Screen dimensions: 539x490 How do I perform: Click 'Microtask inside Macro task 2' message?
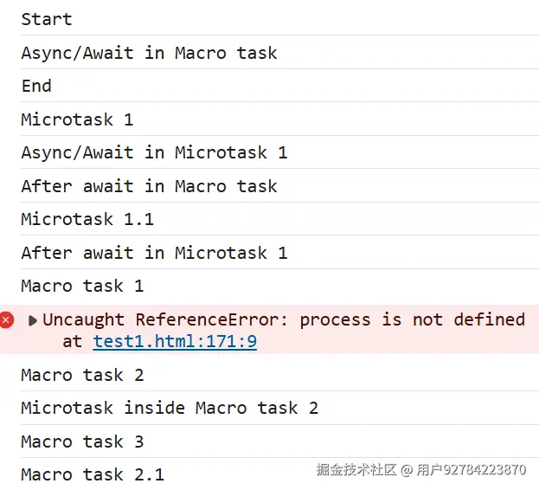tap(170, 409)
